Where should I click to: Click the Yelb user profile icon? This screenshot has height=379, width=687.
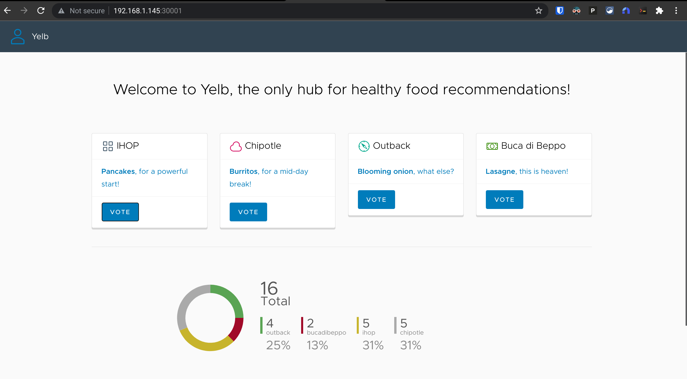tap(18, 37)
